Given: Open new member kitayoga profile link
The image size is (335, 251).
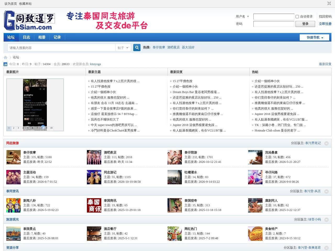Looking at the screenshot, I should [96, 64].
